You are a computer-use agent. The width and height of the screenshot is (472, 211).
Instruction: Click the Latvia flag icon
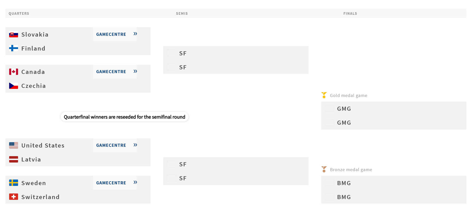point(13,159)
